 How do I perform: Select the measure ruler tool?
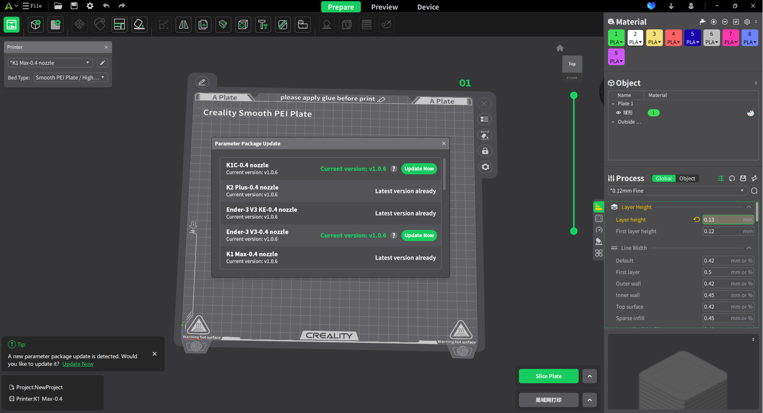click(x=303, y=24)
